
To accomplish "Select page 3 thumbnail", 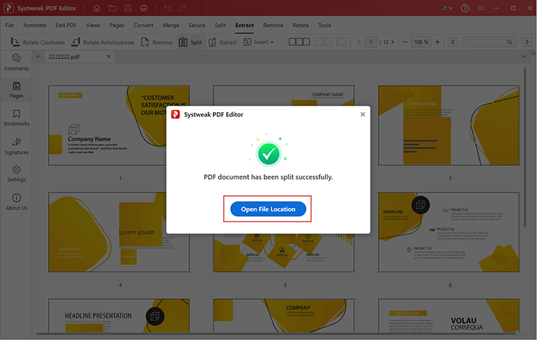I will click(449, 126).
